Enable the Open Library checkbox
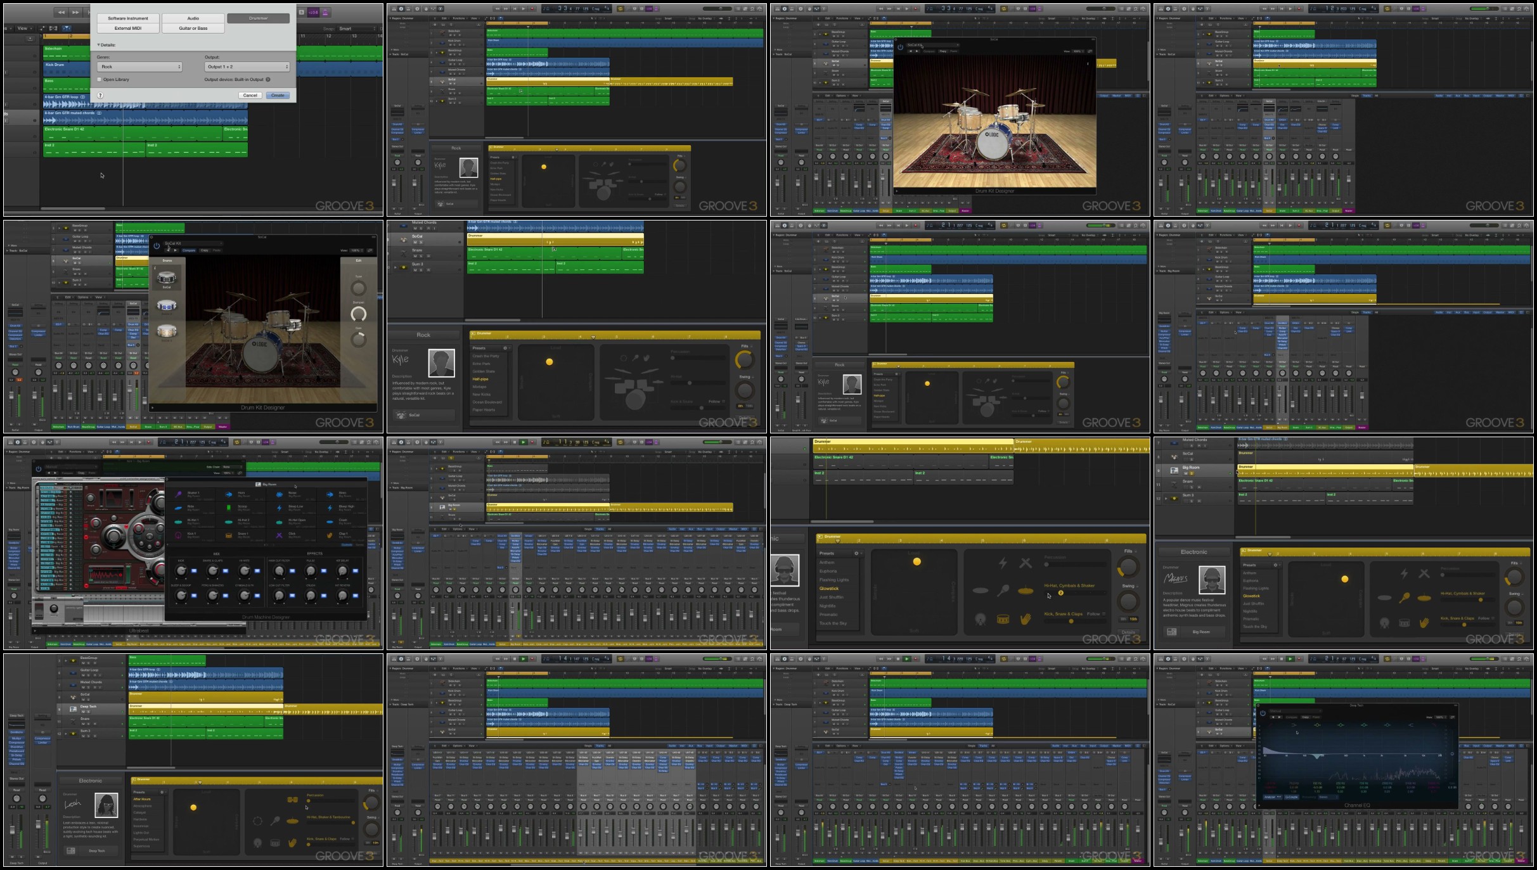The width and height of the screenshot is (1537, 870). click(x=100, y=79)
